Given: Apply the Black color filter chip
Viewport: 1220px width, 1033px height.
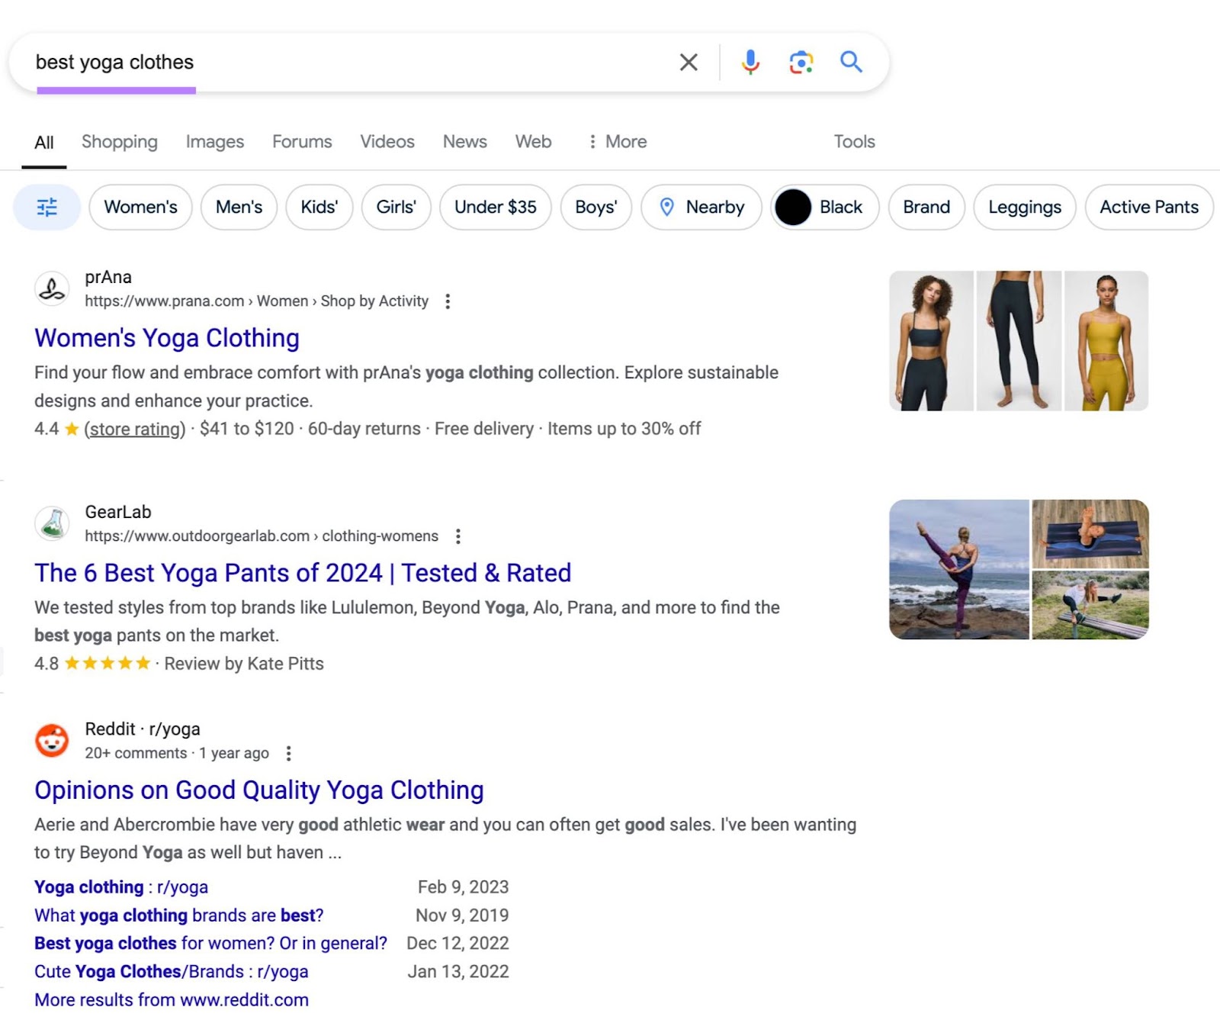Looking at the screenshot, I should tap(825, 207).
